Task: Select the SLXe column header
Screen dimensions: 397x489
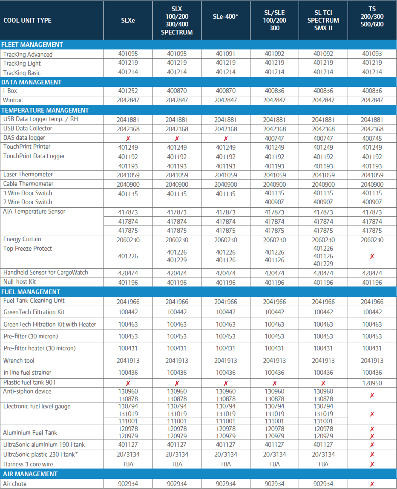Action: (x=128, y=19)
